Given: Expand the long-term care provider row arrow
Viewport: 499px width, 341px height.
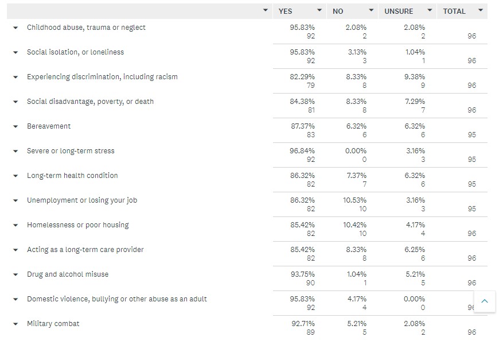Looking at the screenshot, I should click(x=15, y=250).
